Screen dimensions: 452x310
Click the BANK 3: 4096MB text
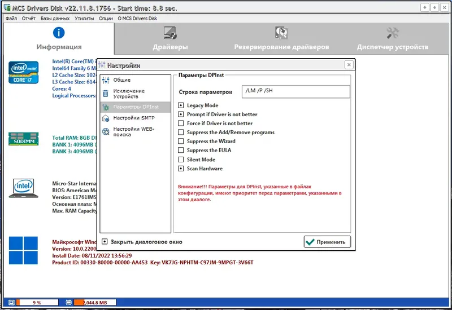pos(74,152)
